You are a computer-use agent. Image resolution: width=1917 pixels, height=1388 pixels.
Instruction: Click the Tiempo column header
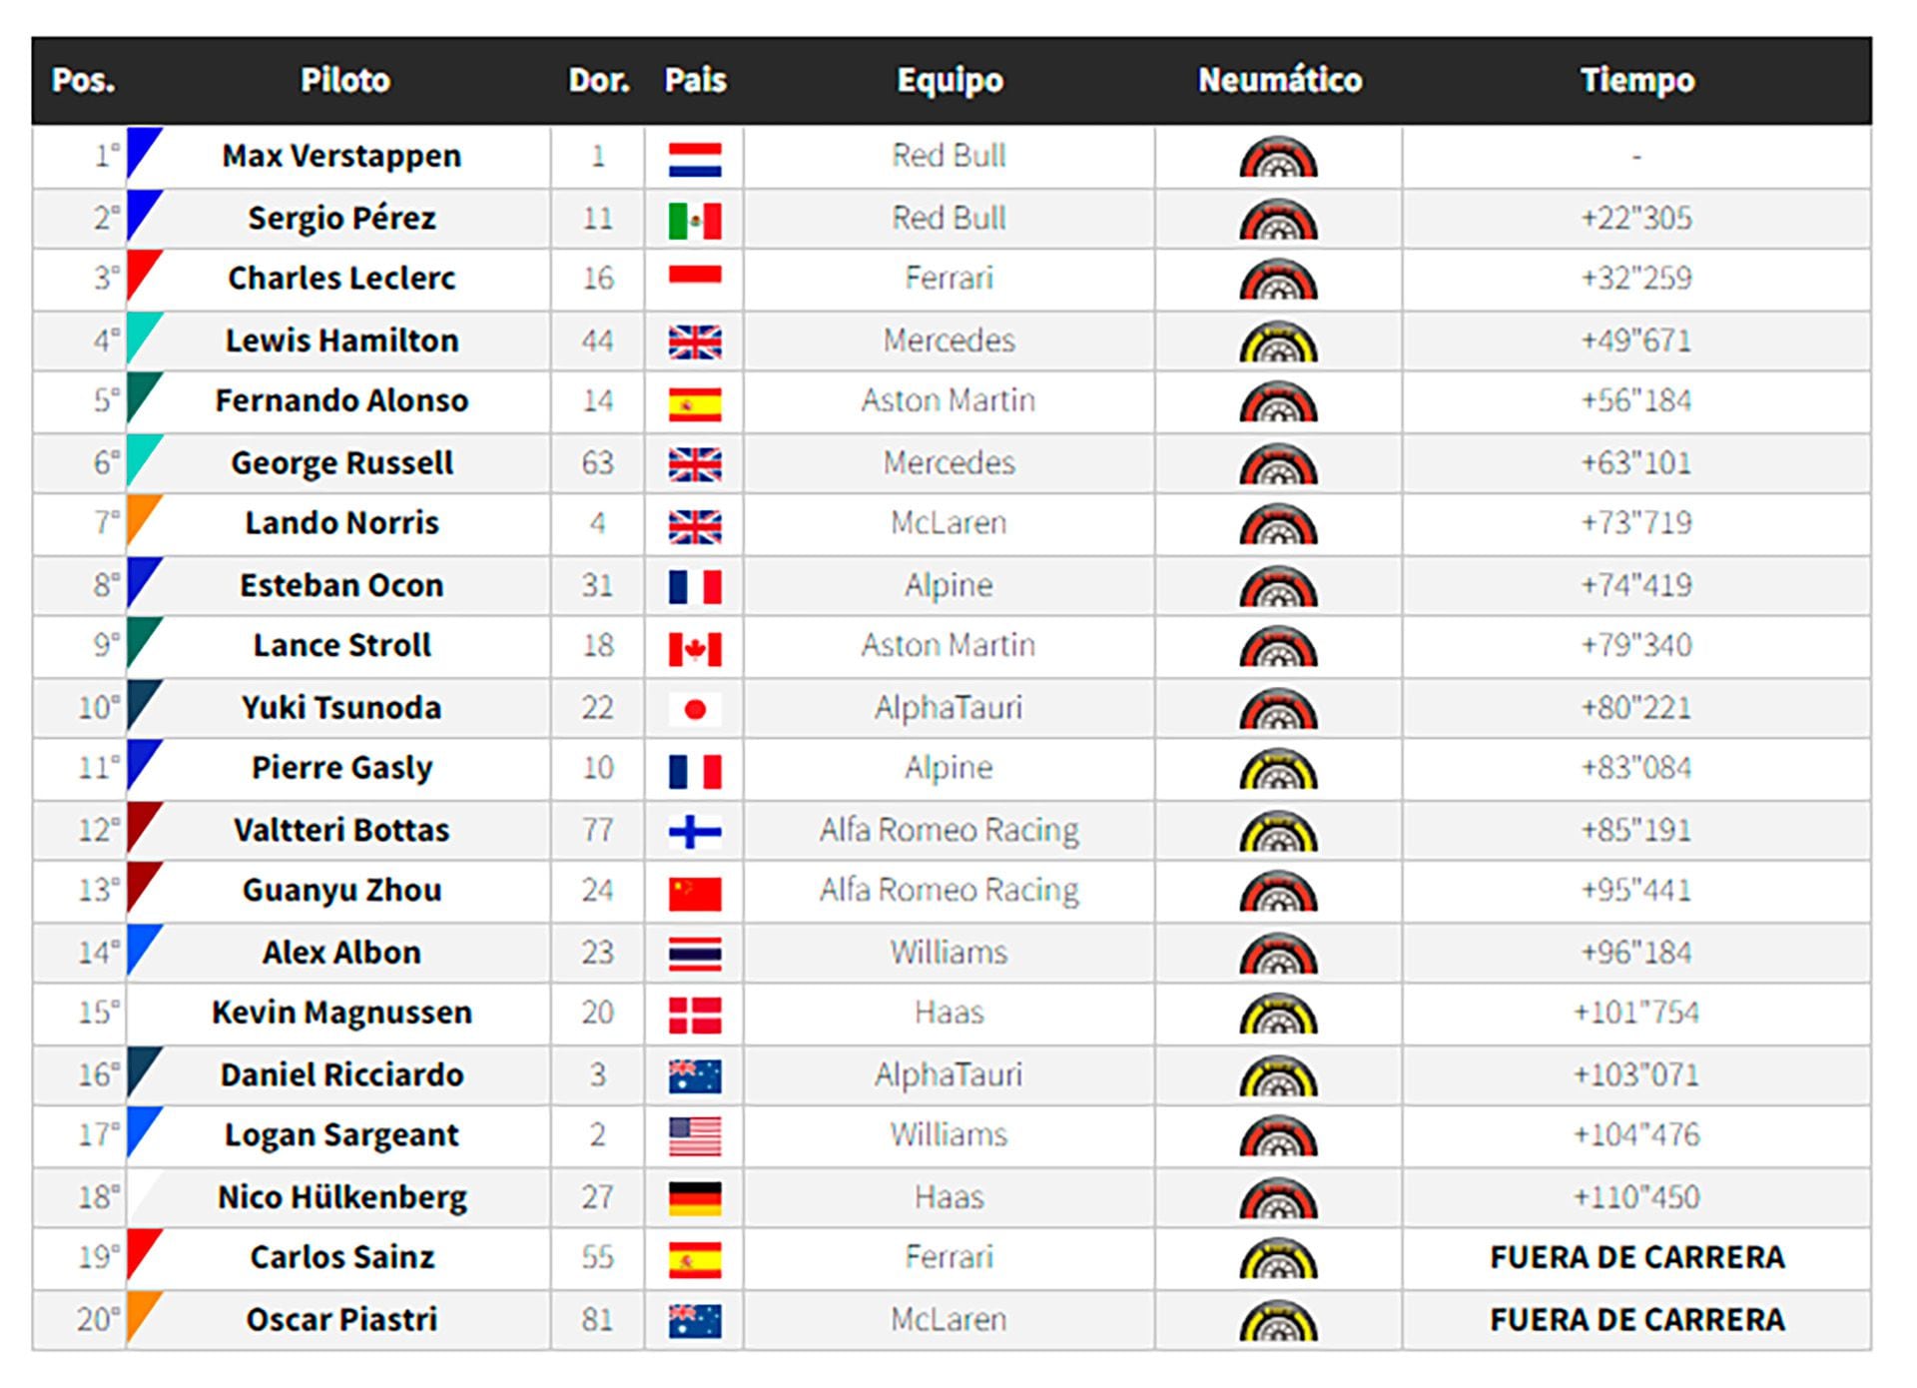pyautogui.click(x=1636, y=80)
